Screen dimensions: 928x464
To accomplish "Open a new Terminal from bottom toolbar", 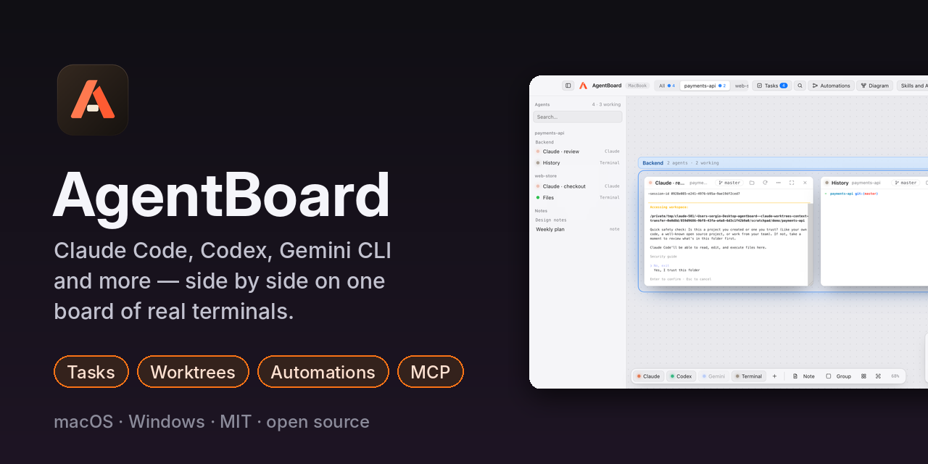I will click(x=748, y=376).
